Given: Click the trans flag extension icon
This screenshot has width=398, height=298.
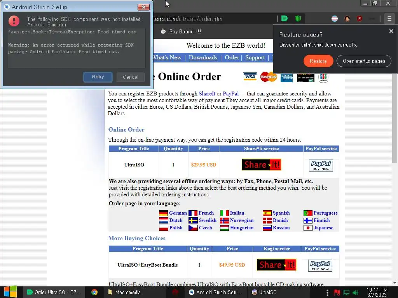Looking at the screenshot, I should click(x=335, y=19).
